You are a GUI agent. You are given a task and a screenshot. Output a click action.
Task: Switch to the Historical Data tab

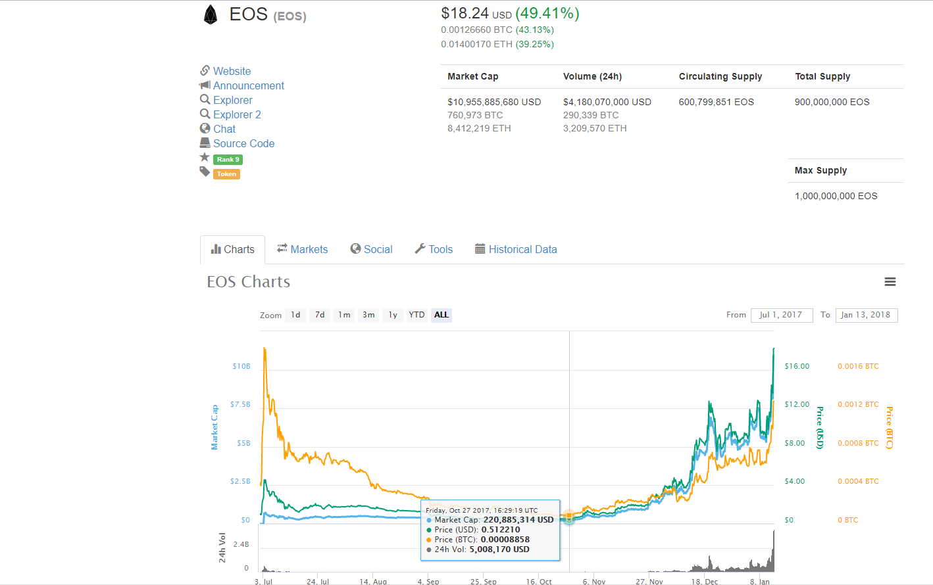coord(516,249)
